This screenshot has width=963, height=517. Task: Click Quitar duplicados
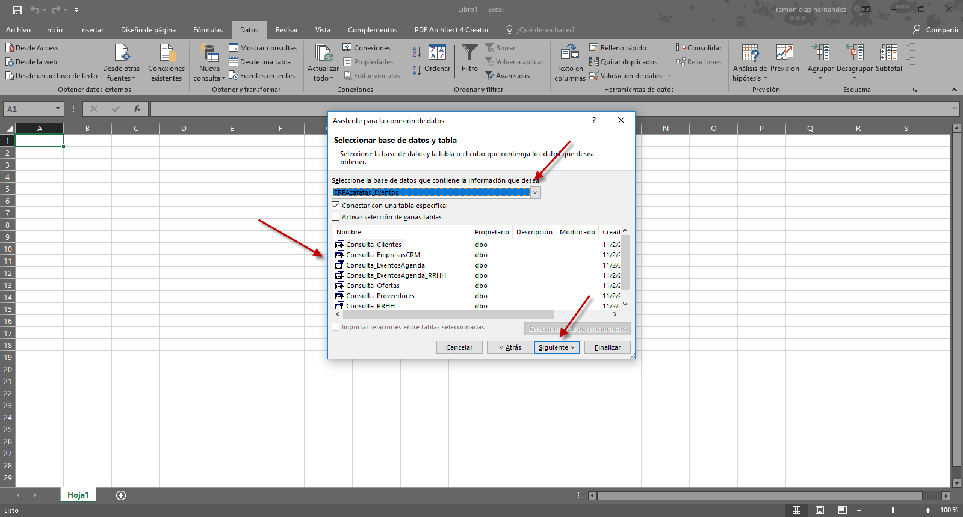click(x=623, y=62)
